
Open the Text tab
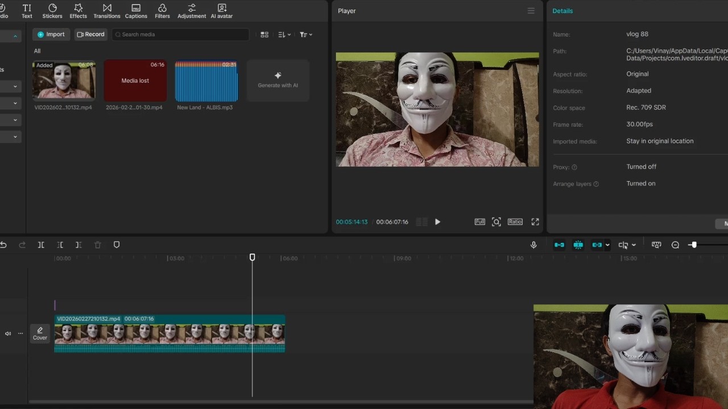(x=27, y=11)
